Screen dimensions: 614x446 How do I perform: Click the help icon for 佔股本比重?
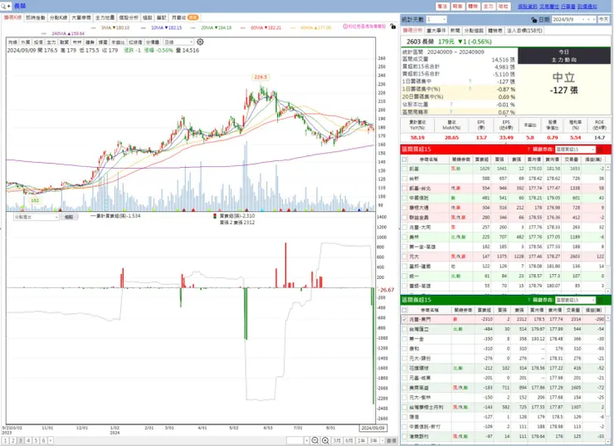point(451,105)
